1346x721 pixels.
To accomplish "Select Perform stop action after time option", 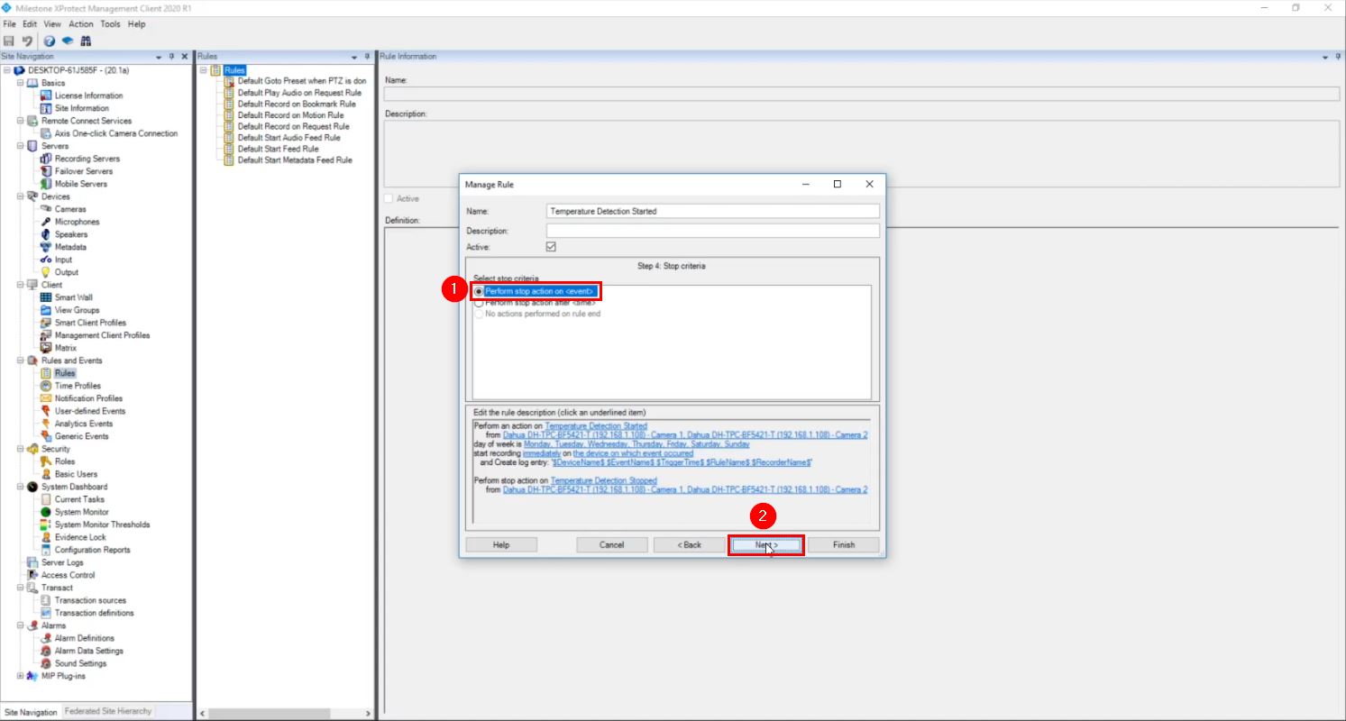I will pyautogui.click(x=479, y=303).
